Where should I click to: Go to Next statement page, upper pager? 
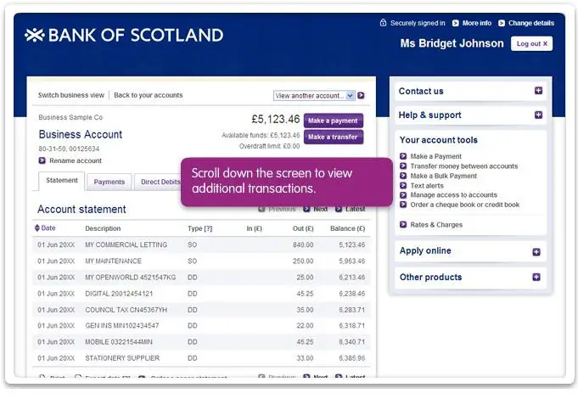(320, 209)
